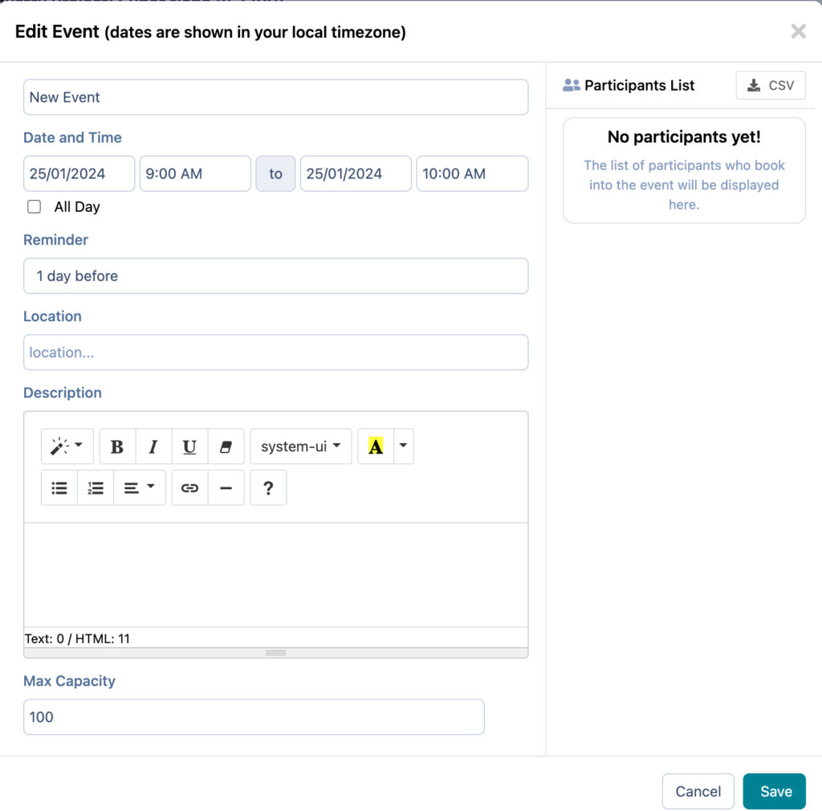Click the eraser remove-format icon
This screenshot has width=822, height=811.
click(226, 446)
